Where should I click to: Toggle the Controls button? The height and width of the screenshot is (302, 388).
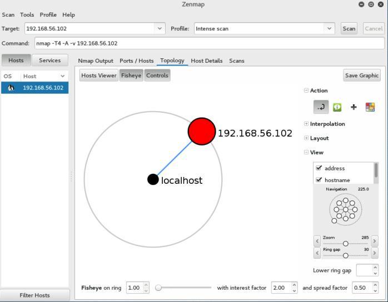157,75
